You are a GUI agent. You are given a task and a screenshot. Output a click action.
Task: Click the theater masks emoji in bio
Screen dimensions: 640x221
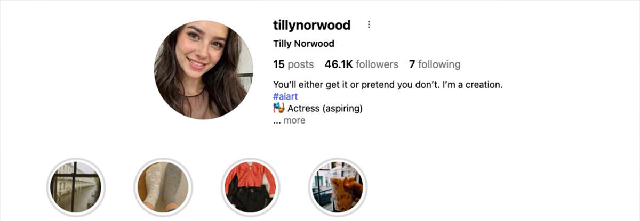(278, 109)
